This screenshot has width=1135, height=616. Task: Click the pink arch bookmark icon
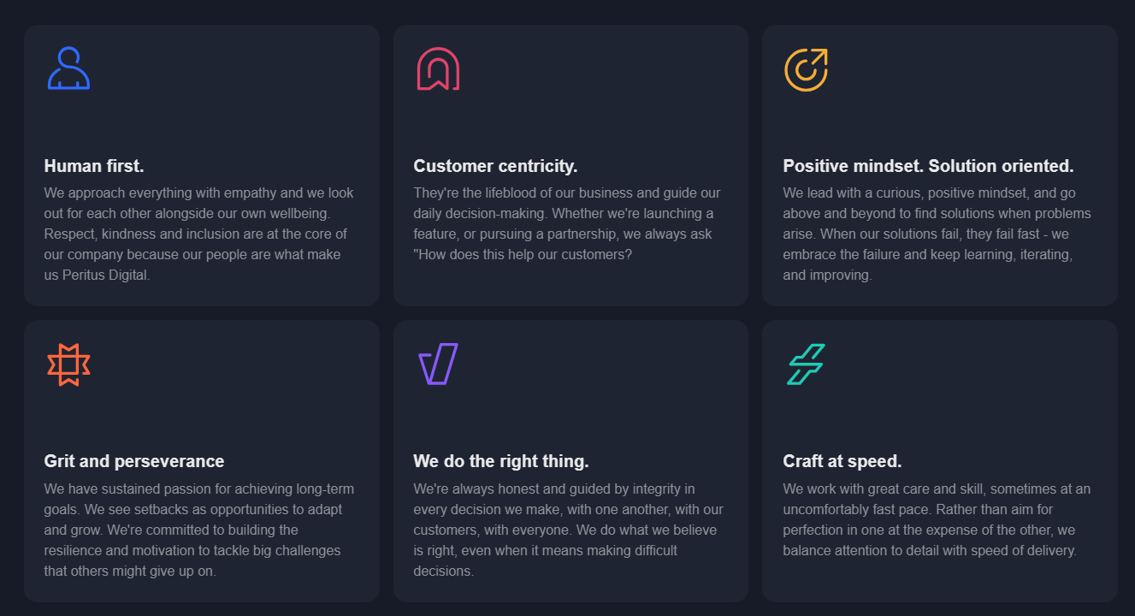point(438,68)
